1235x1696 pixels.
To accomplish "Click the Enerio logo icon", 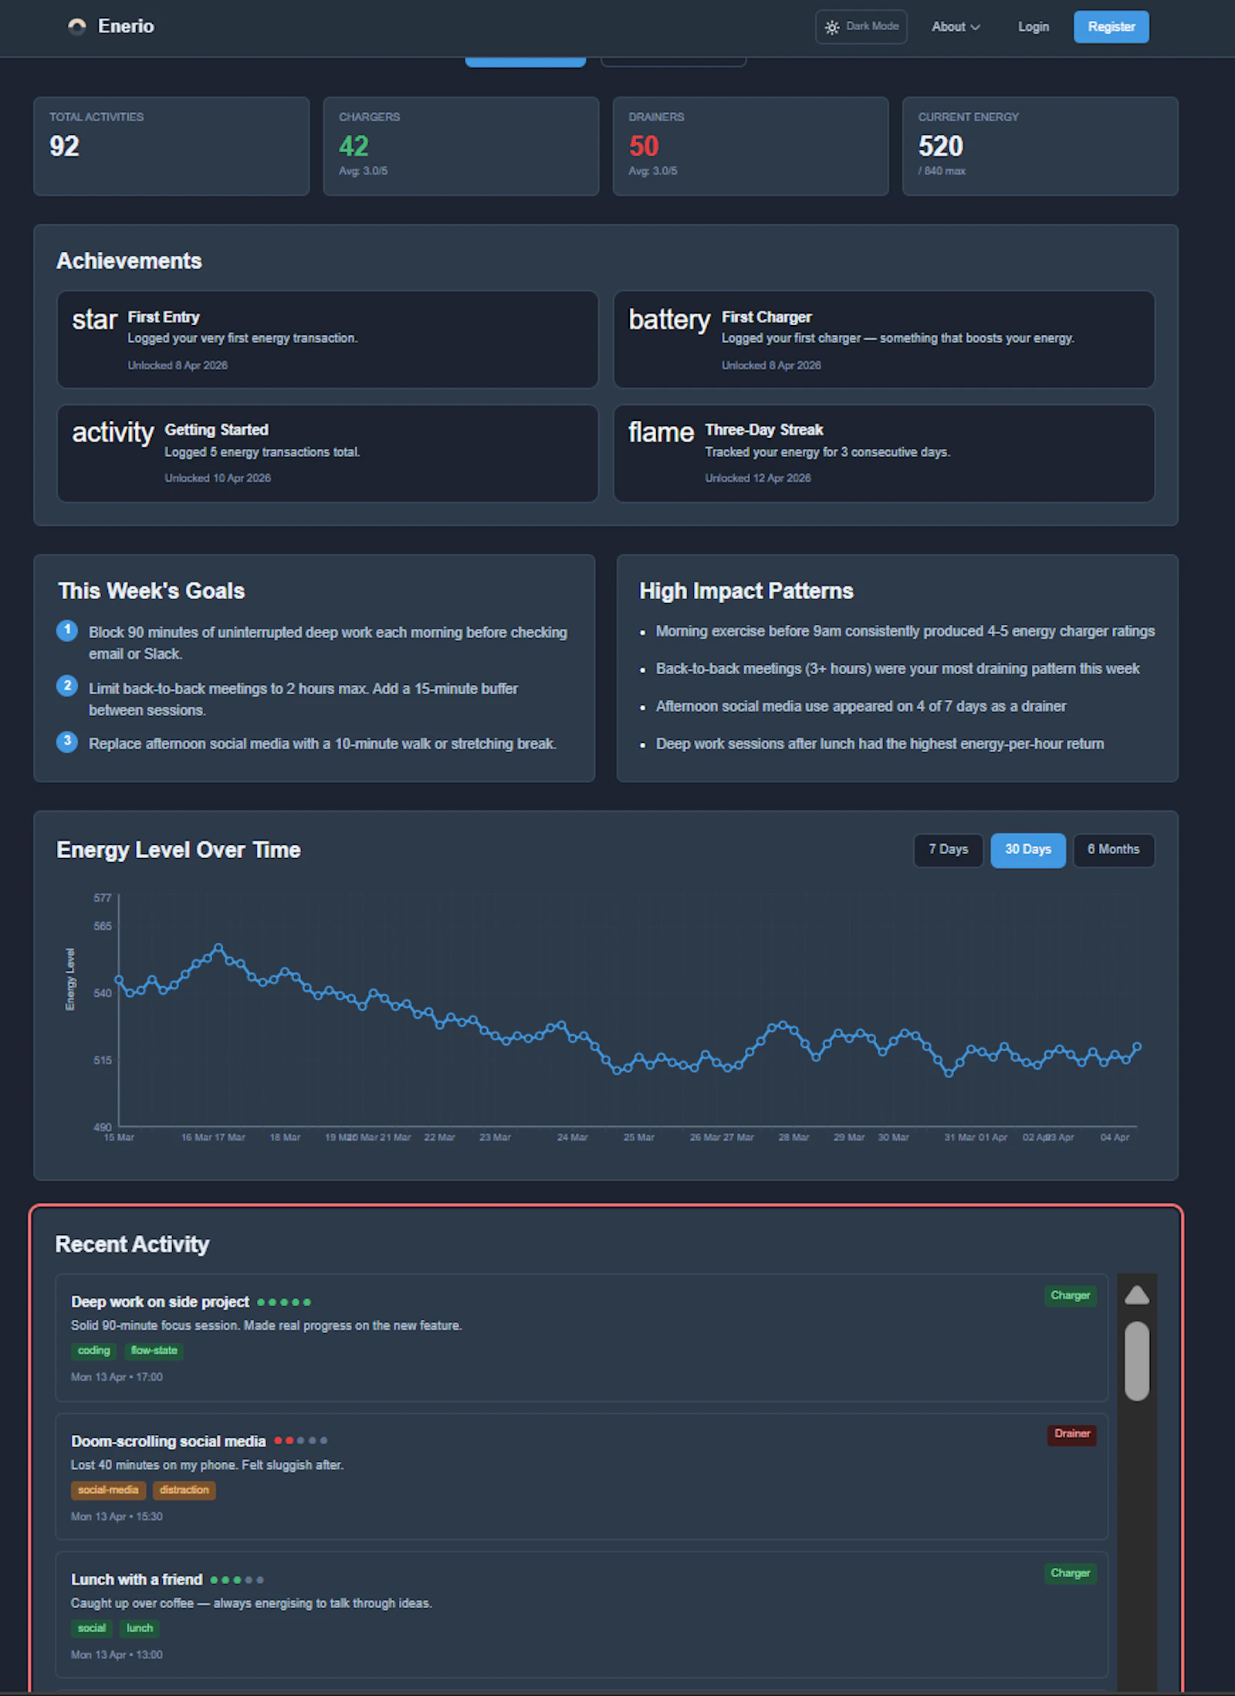I will point(76,25).
